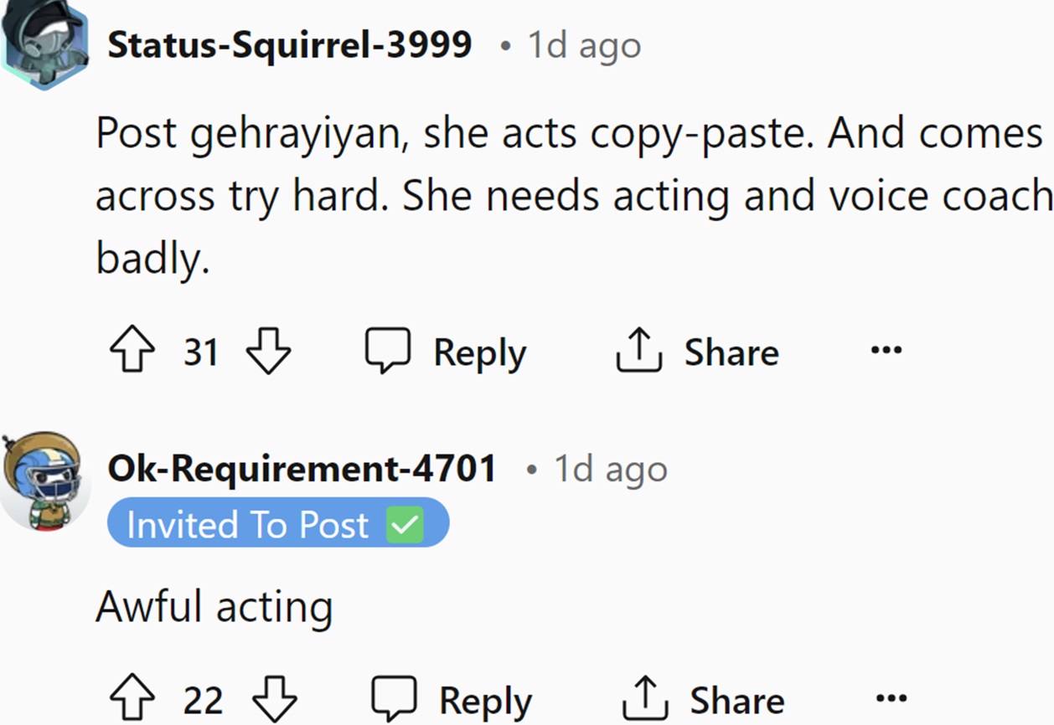Viewport: 1054px width, 725px height.
Task: Click speech bubble icon under "Awful acting"
Action: click(x=394, y=698)
